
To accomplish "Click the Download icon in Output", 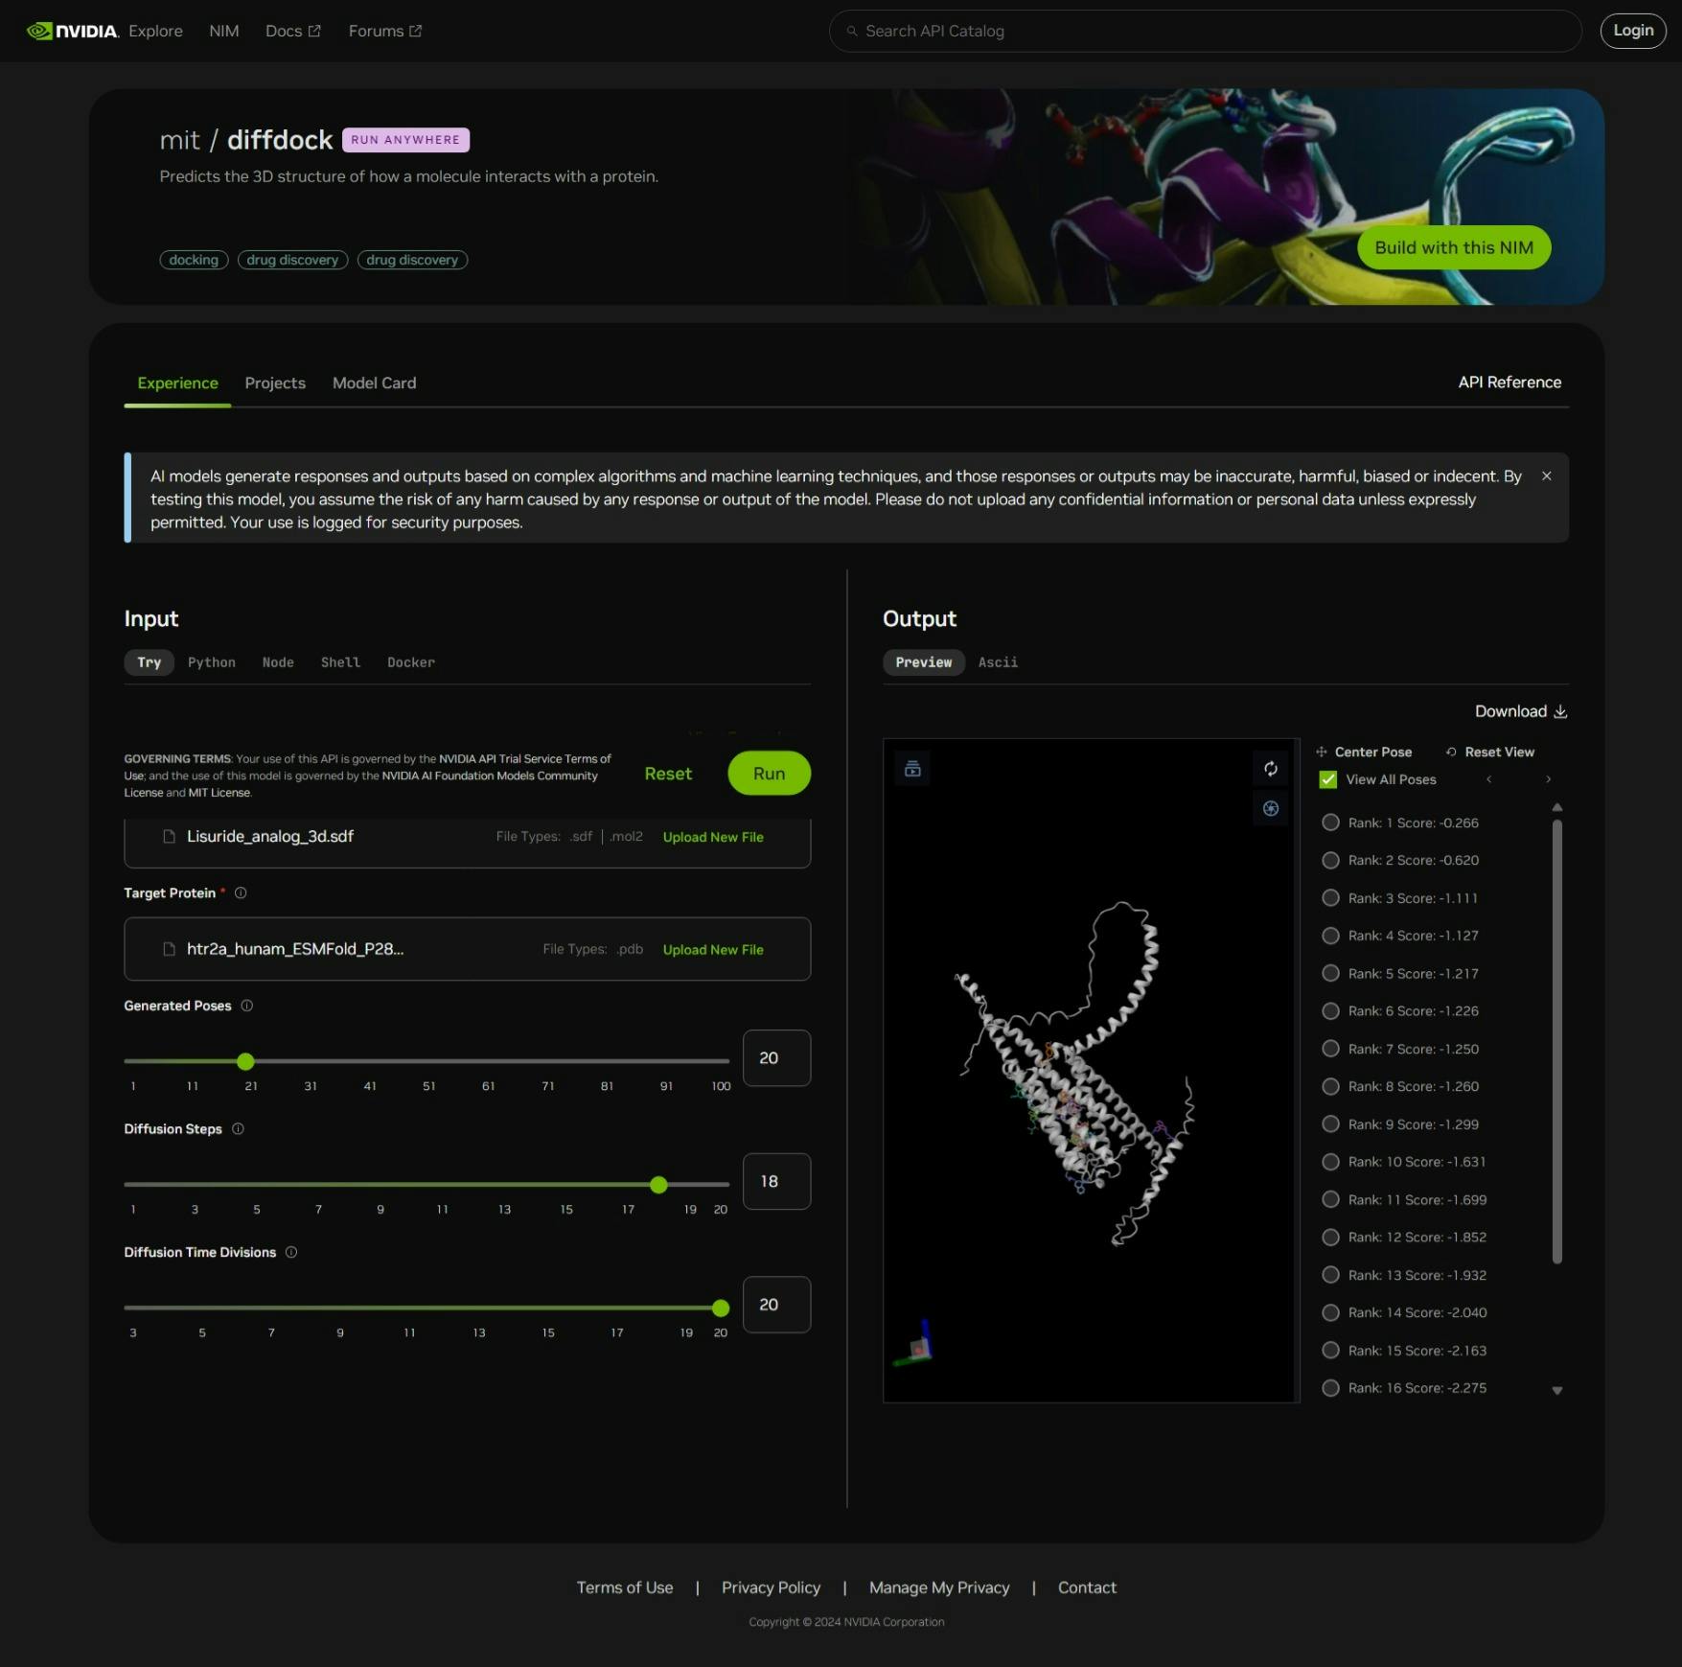I will (x=1560, y=711).
